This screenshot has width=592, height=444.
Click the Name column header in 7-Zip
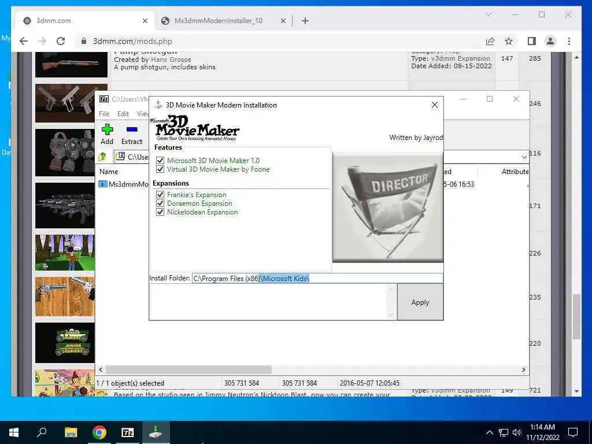[109, 171]
